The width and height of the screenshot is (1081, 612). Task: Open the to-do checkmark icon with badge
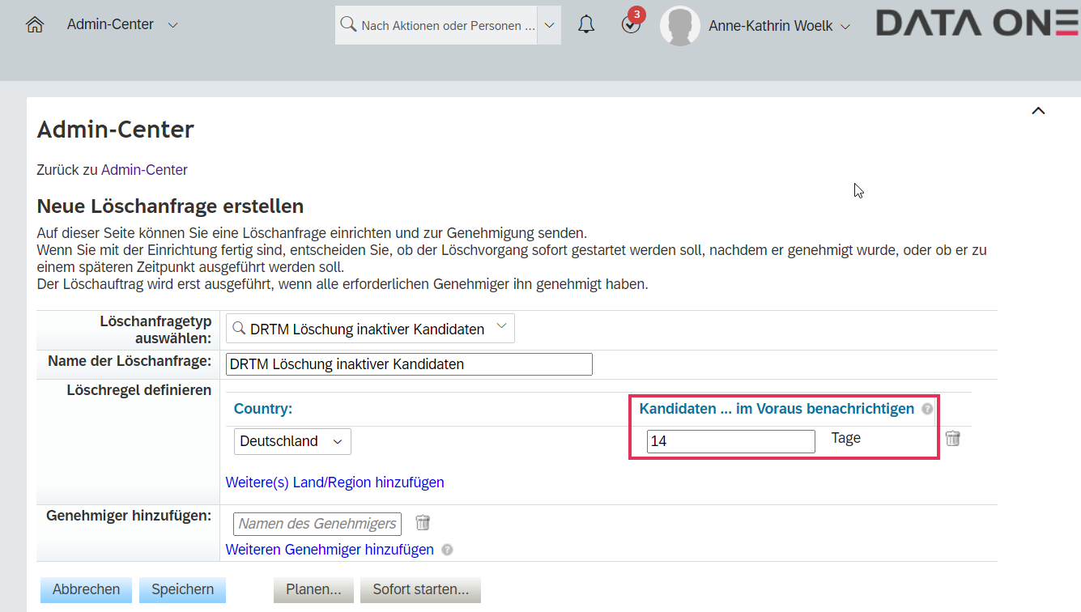point(631,24)
